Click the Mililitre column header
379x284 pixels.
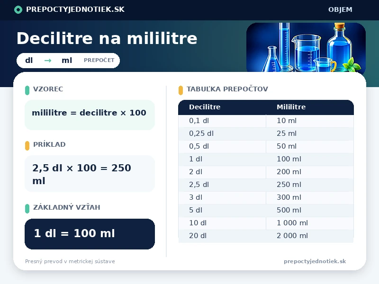tap(291, 107)
